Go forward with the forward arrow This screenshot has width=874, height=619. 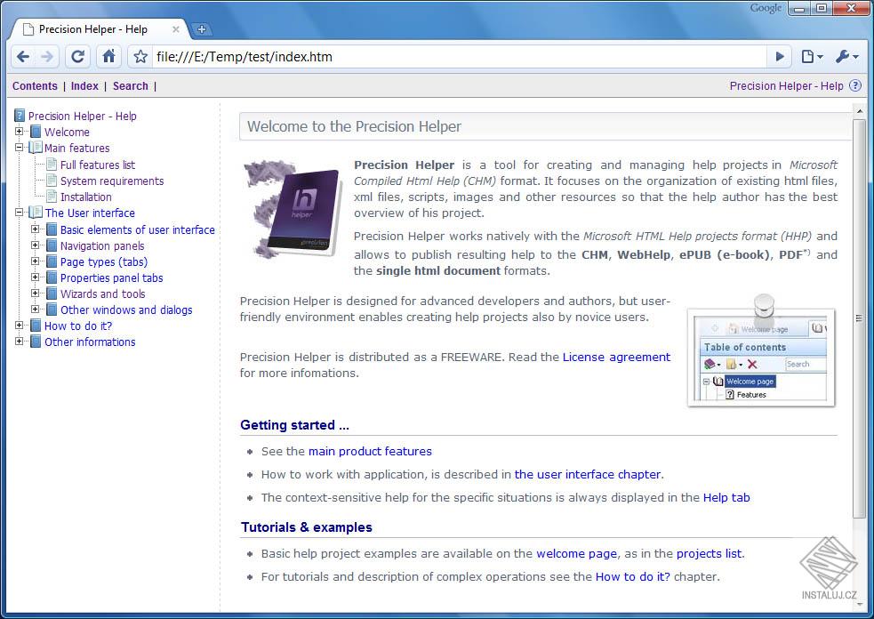[47, 56]
